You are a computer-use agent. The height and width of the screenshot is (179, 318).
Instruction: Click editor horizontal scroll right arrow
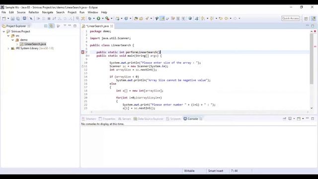(x=308, y=112)
